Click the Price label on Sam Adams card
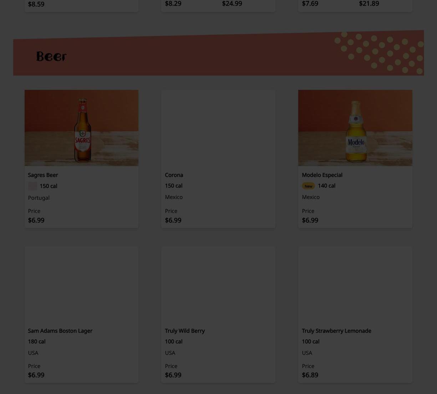Image resolution: width=437 pixels, height=394 pixels. pyautogui.click(x=34, y=366)
